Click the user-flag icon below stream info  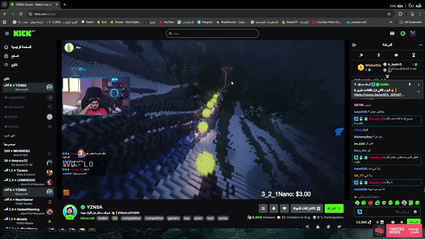(x=328, y=227)
